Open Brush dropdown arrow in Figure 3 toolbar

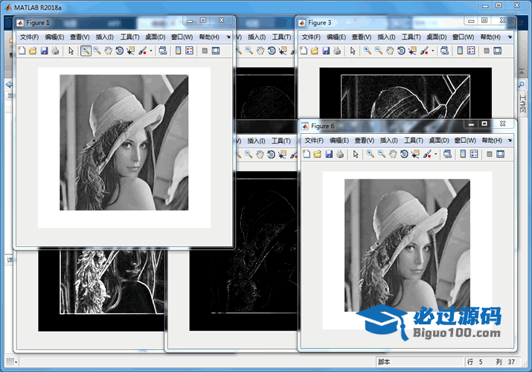(x=432, y=51)
